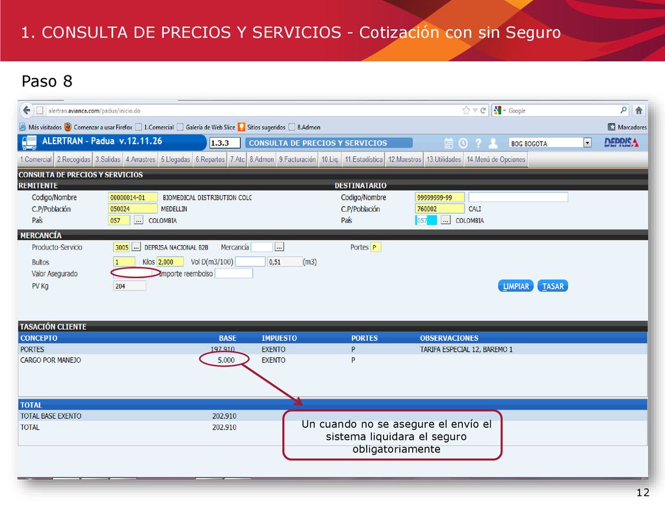Image resolution: width=665 pixels, height=509 pixels.
Task: Click the Kilos field 2,000
Action: (170, 262)
